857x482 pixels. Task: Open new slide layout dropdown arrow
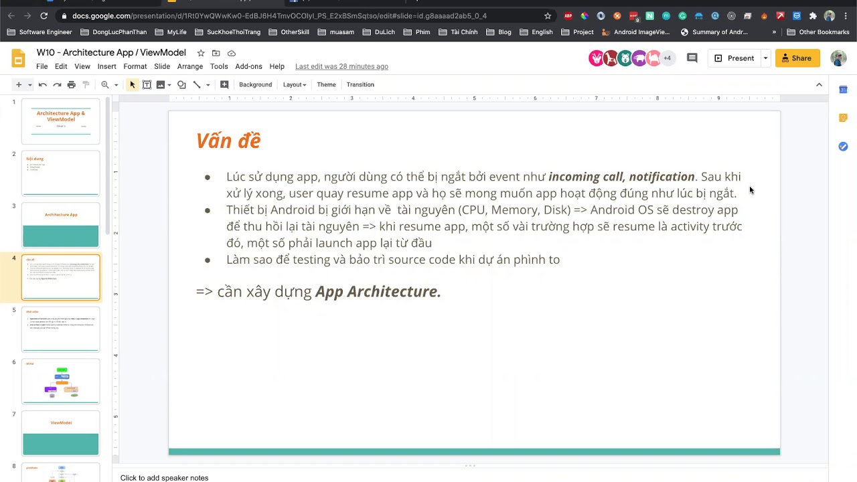[x=29, y=85]
